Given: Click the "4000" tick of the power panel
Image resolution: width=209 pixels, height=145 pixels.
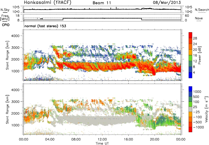Looking at the screenshot, I should pos(15,36).
